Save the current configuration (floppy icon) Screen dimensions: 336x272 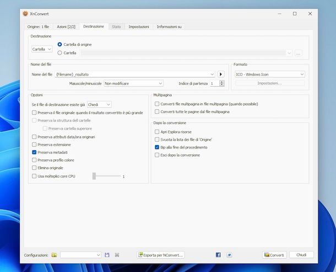107,255
